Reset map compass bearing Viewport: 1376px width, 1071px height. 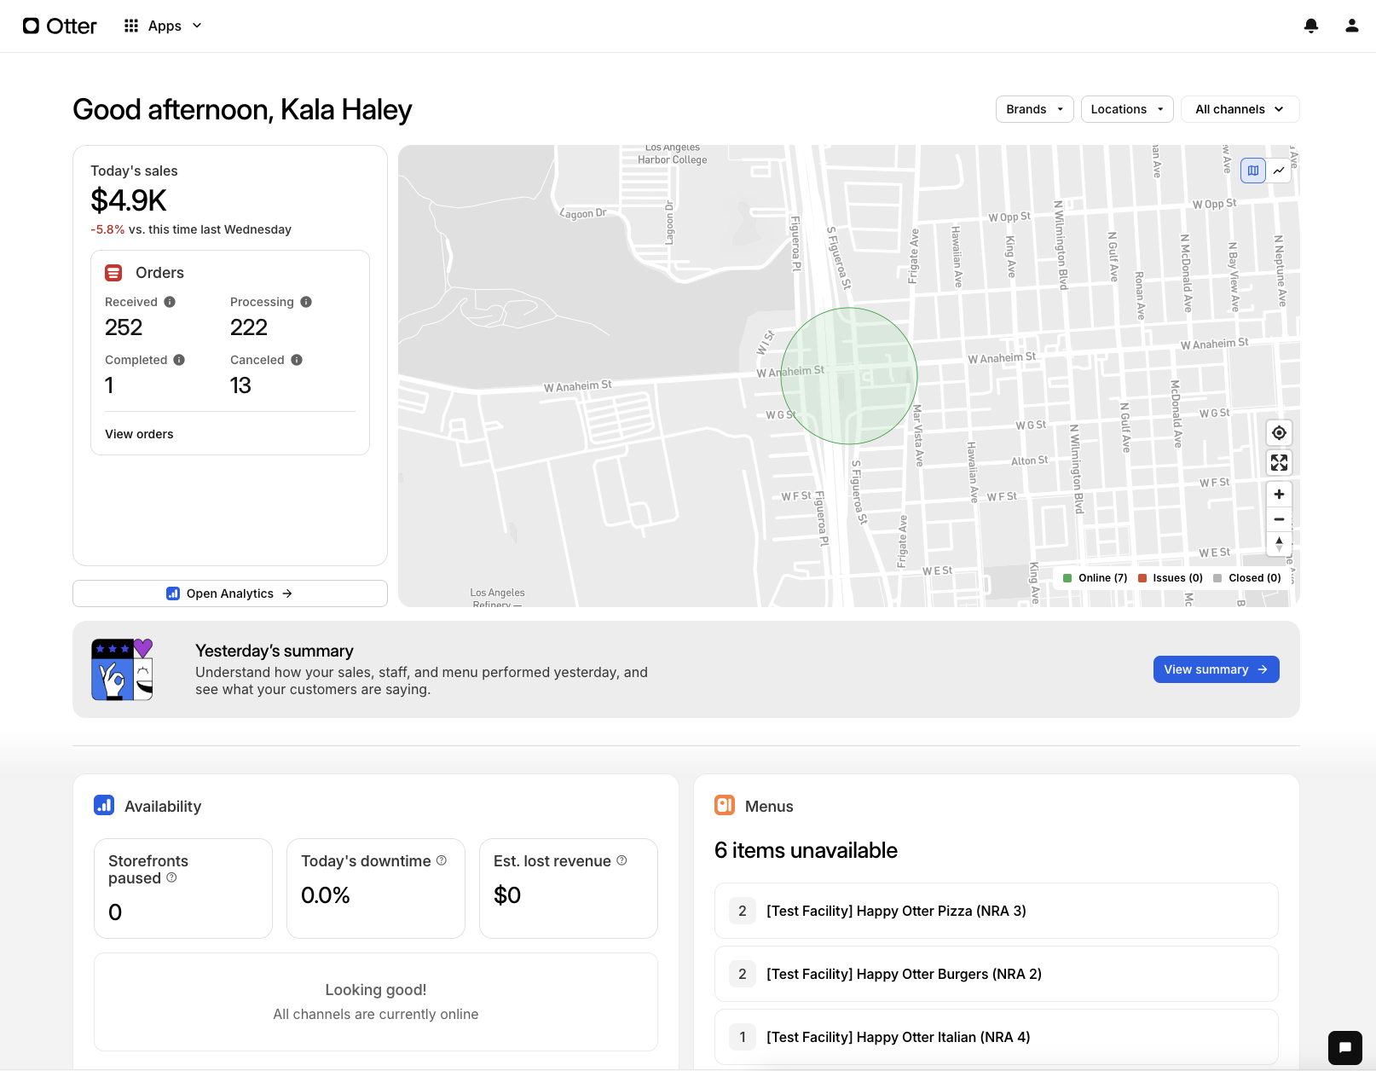[1279, 543]
